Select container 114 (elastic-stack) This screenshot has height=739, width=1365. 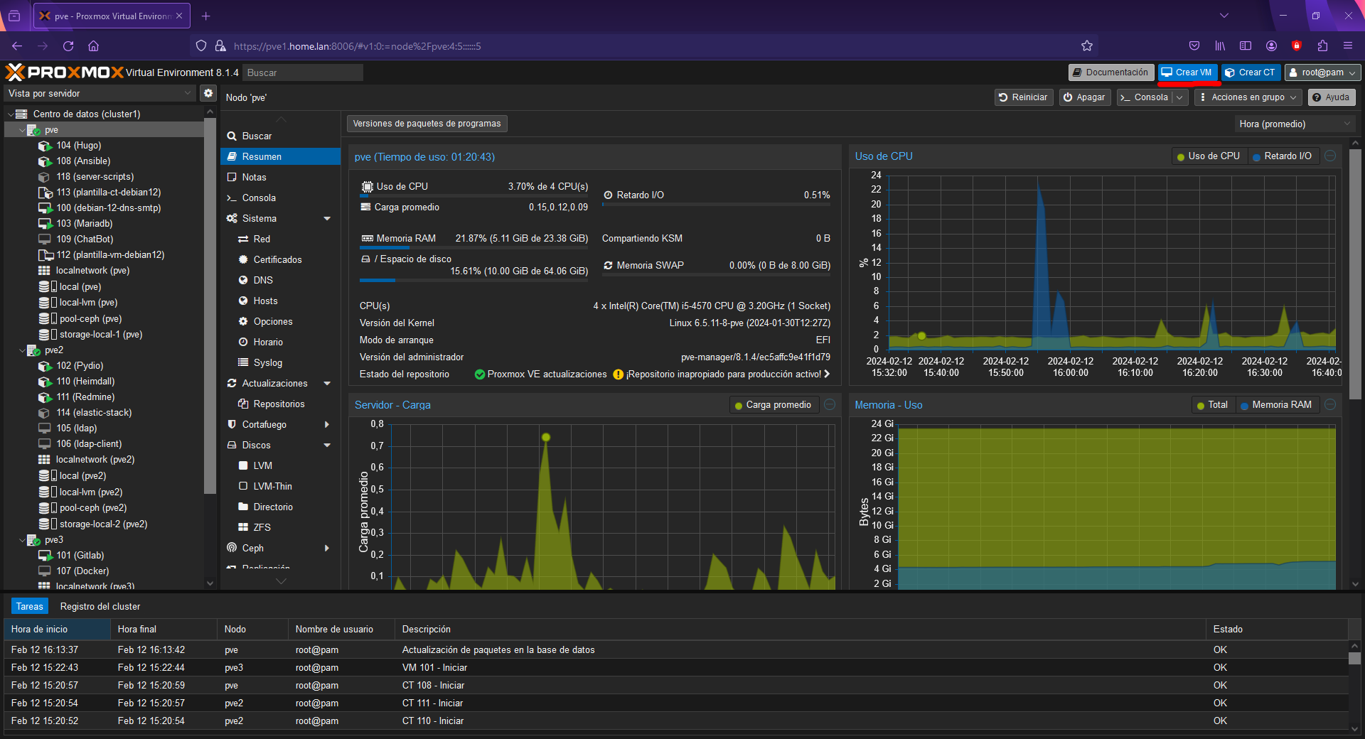(94, 413)
